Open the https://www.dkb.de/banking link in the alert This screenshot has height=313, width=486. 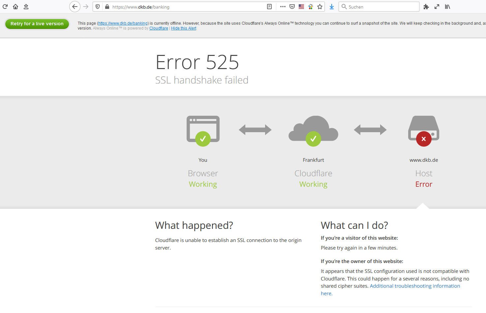[123, 23]
